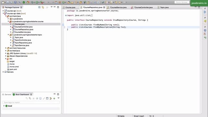Expand the Servers project node

tap(3, 72)
